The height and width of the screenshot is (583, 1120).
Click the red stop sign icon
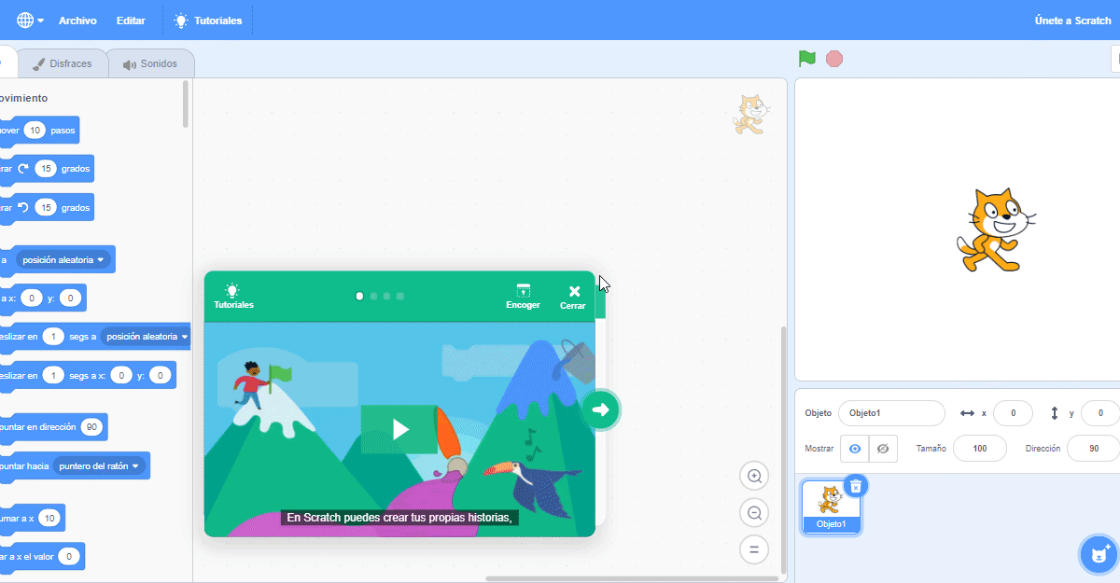coord(833,58)
